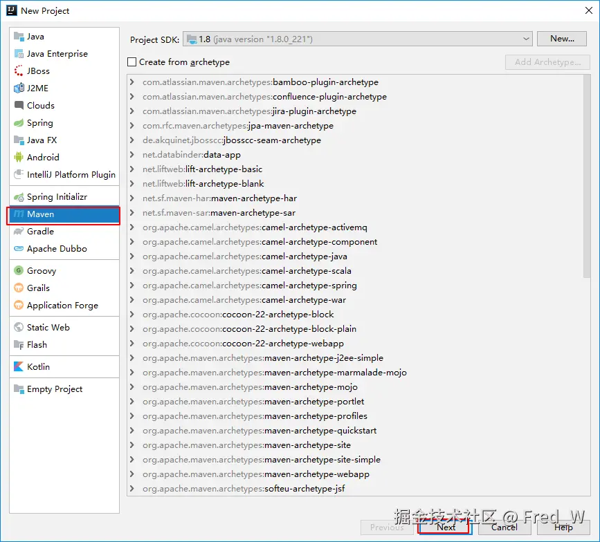Expand jira-plugin-archetype entry

point(132,111)
